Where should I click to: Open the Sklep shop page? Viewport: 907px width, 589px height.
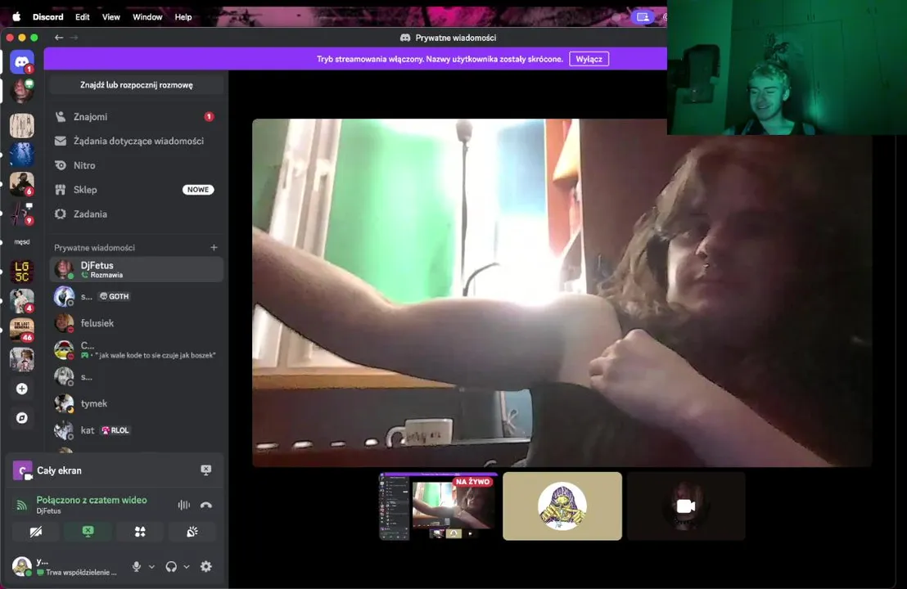pos(136,190)
